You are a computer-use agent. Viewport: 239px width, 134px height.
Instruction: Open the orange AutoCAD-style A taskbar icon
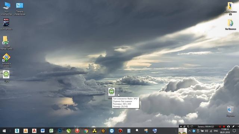click(26, 131)
